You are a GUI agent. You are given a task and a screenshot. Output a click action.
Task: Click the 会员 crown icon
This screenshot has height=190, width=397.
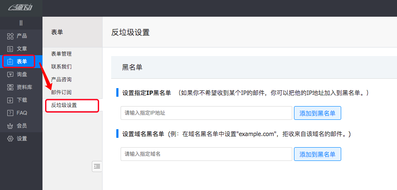[10, 126]
